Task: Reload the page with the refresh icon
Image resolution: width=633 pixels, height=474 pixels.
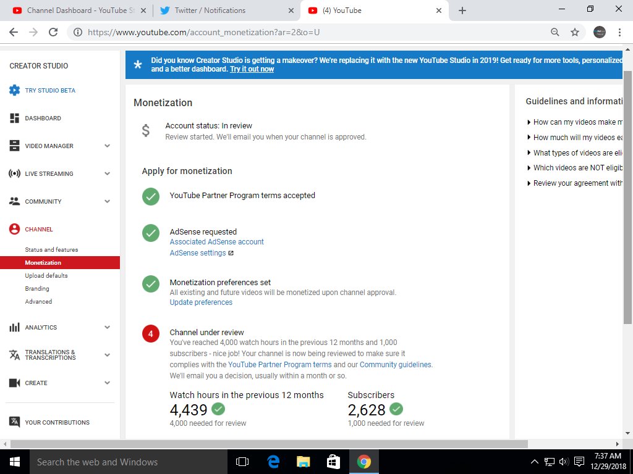Action: coord(53,32)
